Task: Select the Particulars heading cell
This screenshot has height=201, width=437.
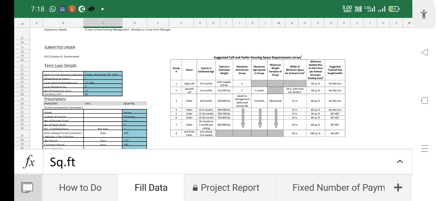Action: point(51,104)
